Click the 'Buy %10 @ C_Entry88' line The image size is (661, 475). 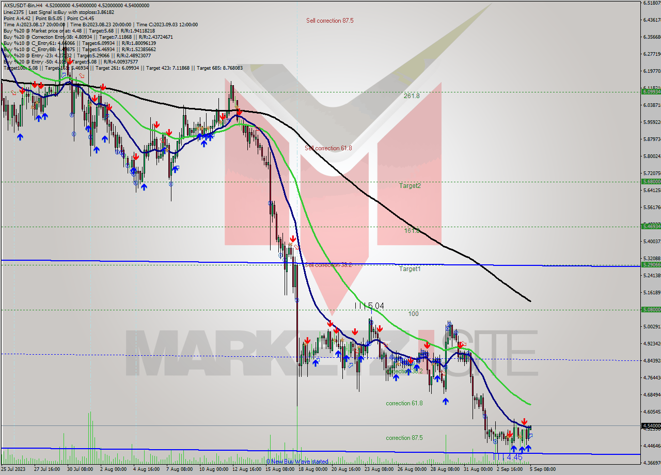coord(80,49)
